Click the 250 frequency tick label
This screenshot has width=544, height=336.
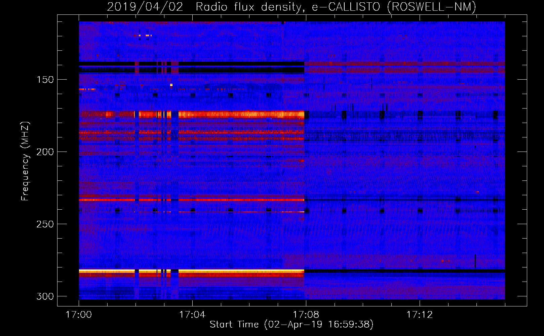pyautogui.click(x=45, y=224)
